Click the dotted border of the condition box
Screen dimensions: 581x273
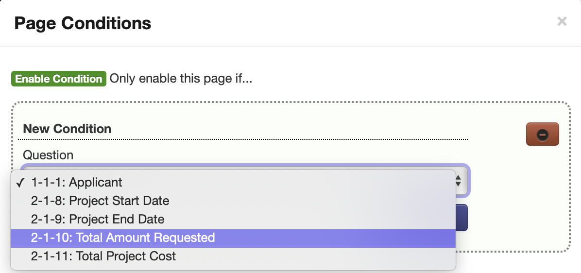(x=291, y=102)
